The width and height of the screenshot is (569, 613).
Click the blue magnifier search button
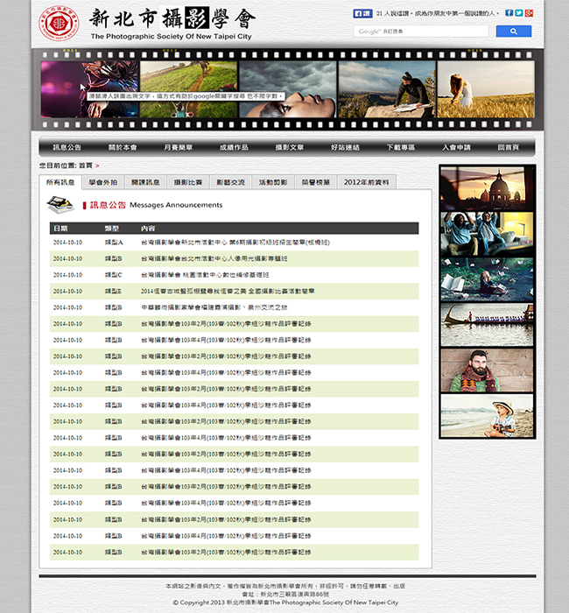coord(514,32)
